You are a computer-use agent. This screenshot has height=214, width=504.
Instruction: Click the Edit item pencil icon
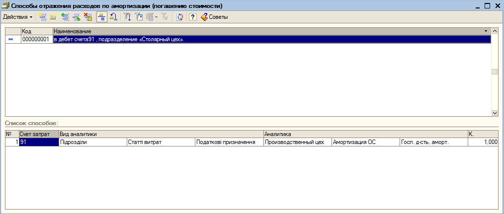tap(76, 17)
